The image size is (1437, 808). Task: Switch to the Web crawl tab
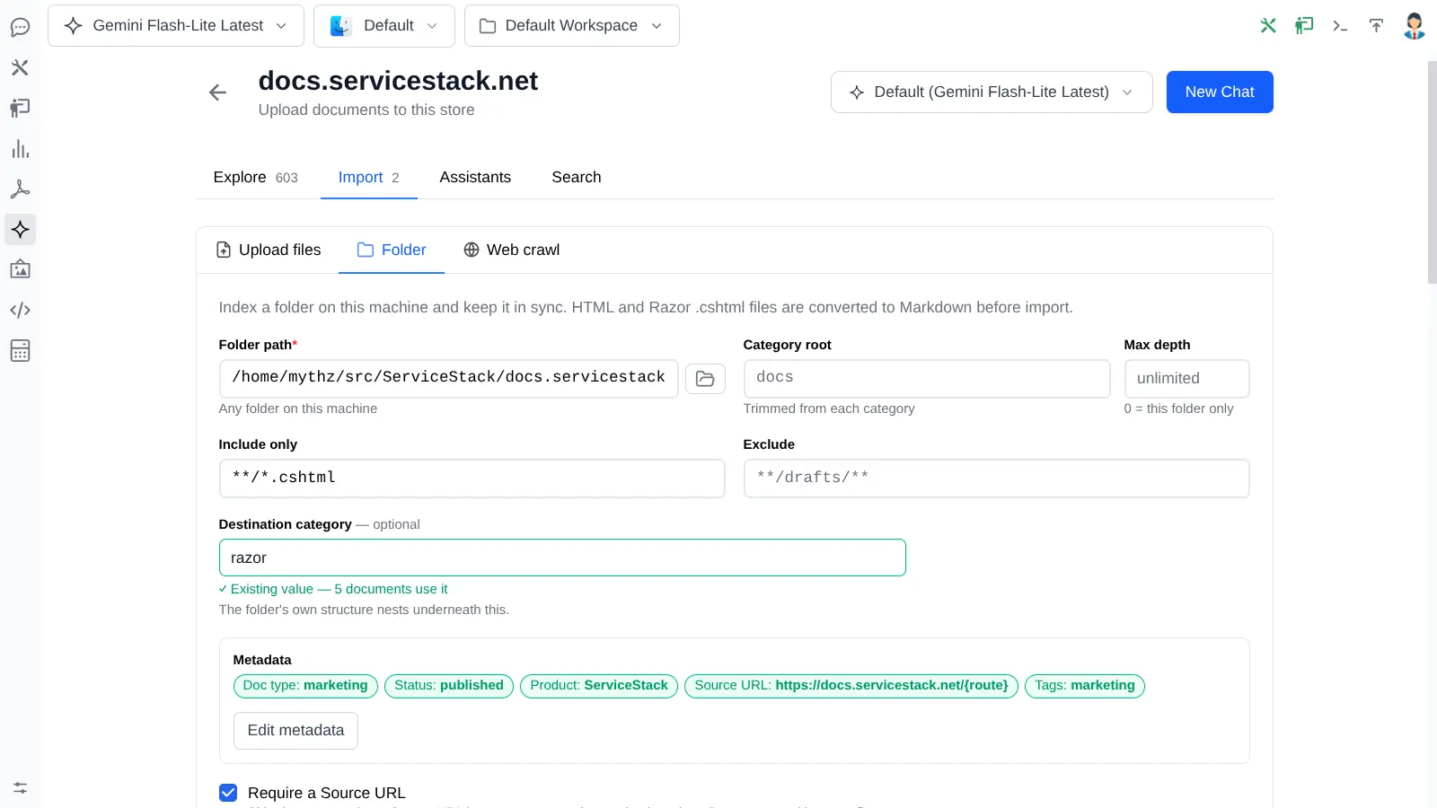[x=512, y=250]
